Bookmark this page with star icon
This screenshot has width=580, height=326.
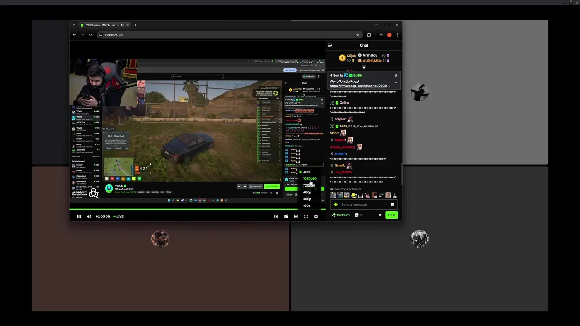[x=358, y=35]
